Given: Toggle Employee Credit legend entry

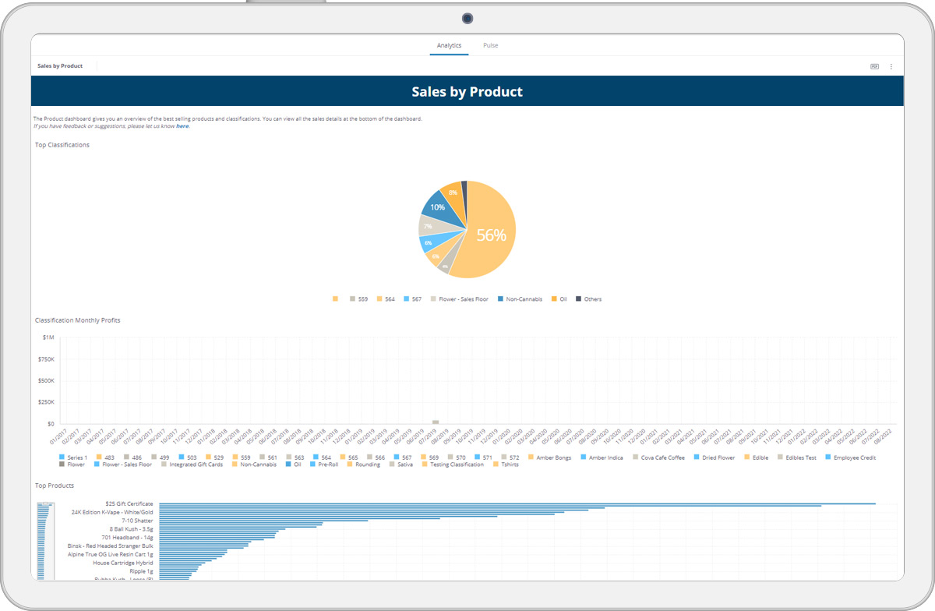Looking at the screenshot, I should [x=850, y=457].
